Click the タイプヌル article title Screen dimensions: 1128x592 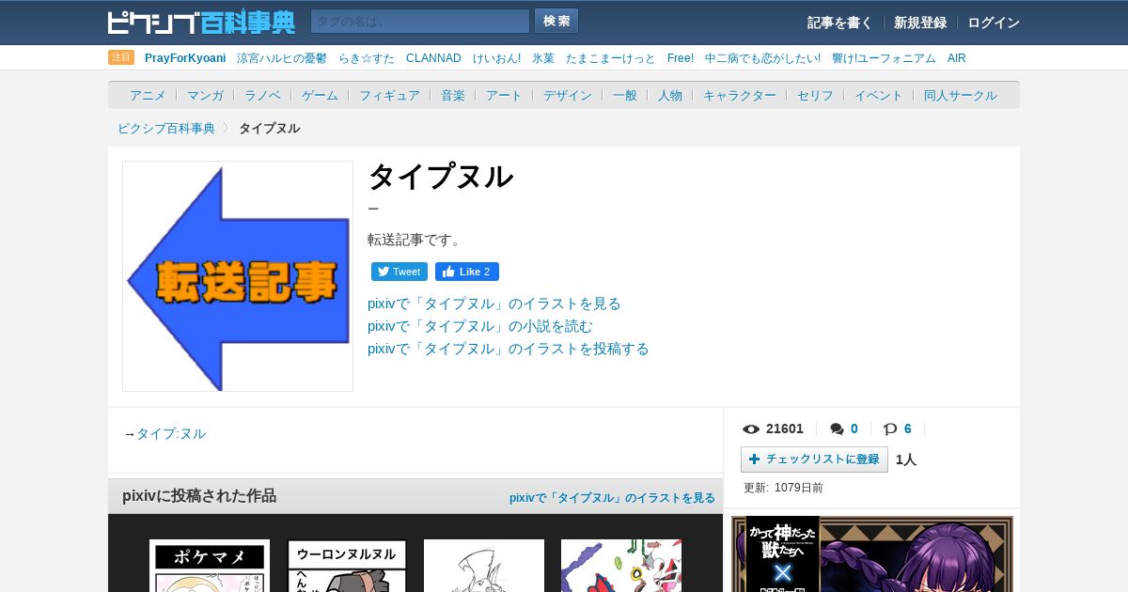[440, 177]
